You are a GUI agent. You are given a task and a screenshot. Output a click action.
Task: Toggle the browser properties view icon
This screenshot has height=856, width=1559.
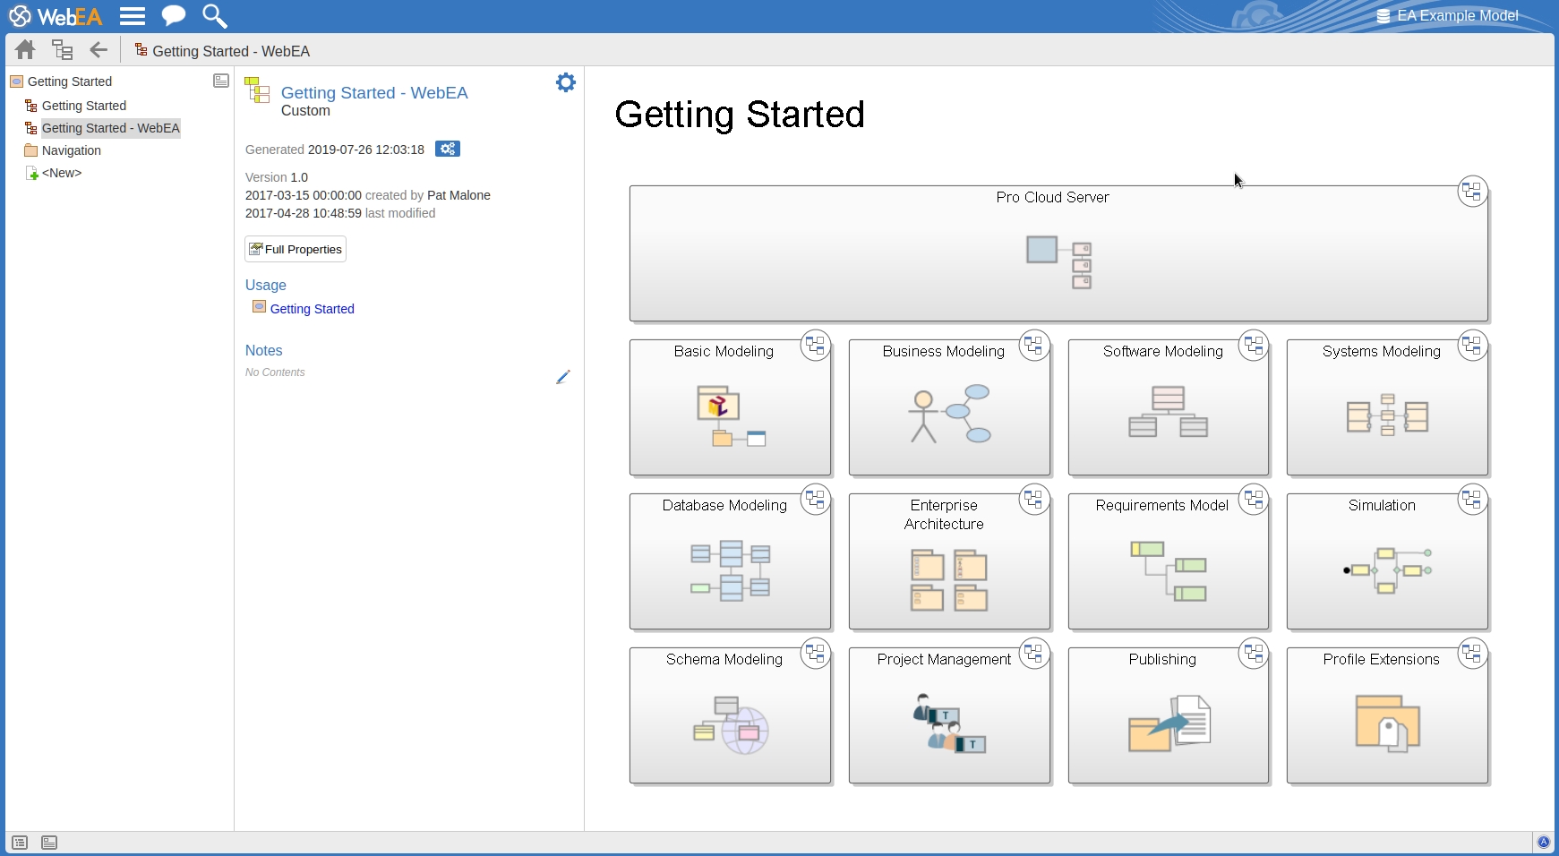click(x=221, y=81)
